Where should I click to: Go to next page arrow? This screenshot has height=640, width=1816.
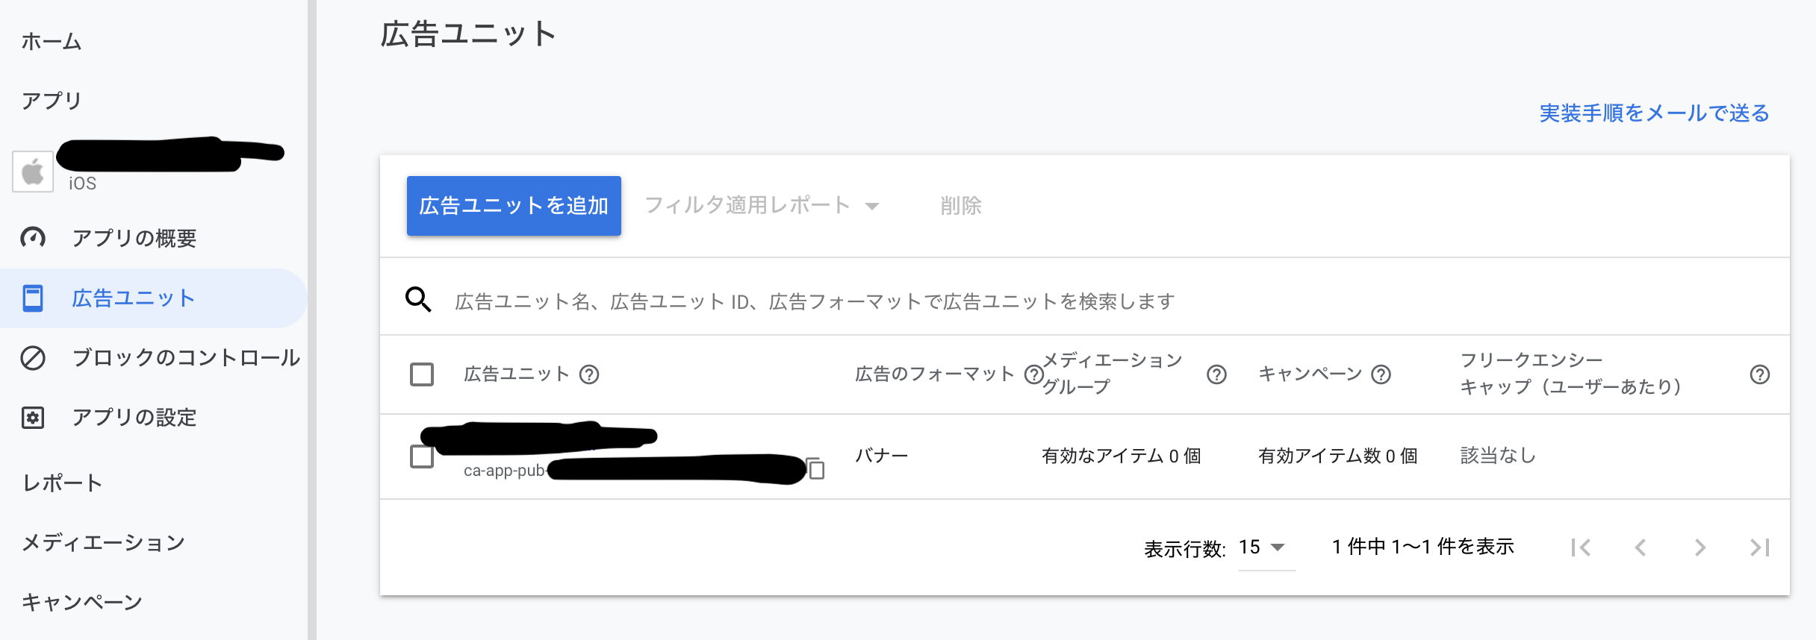coord(1700,548)
